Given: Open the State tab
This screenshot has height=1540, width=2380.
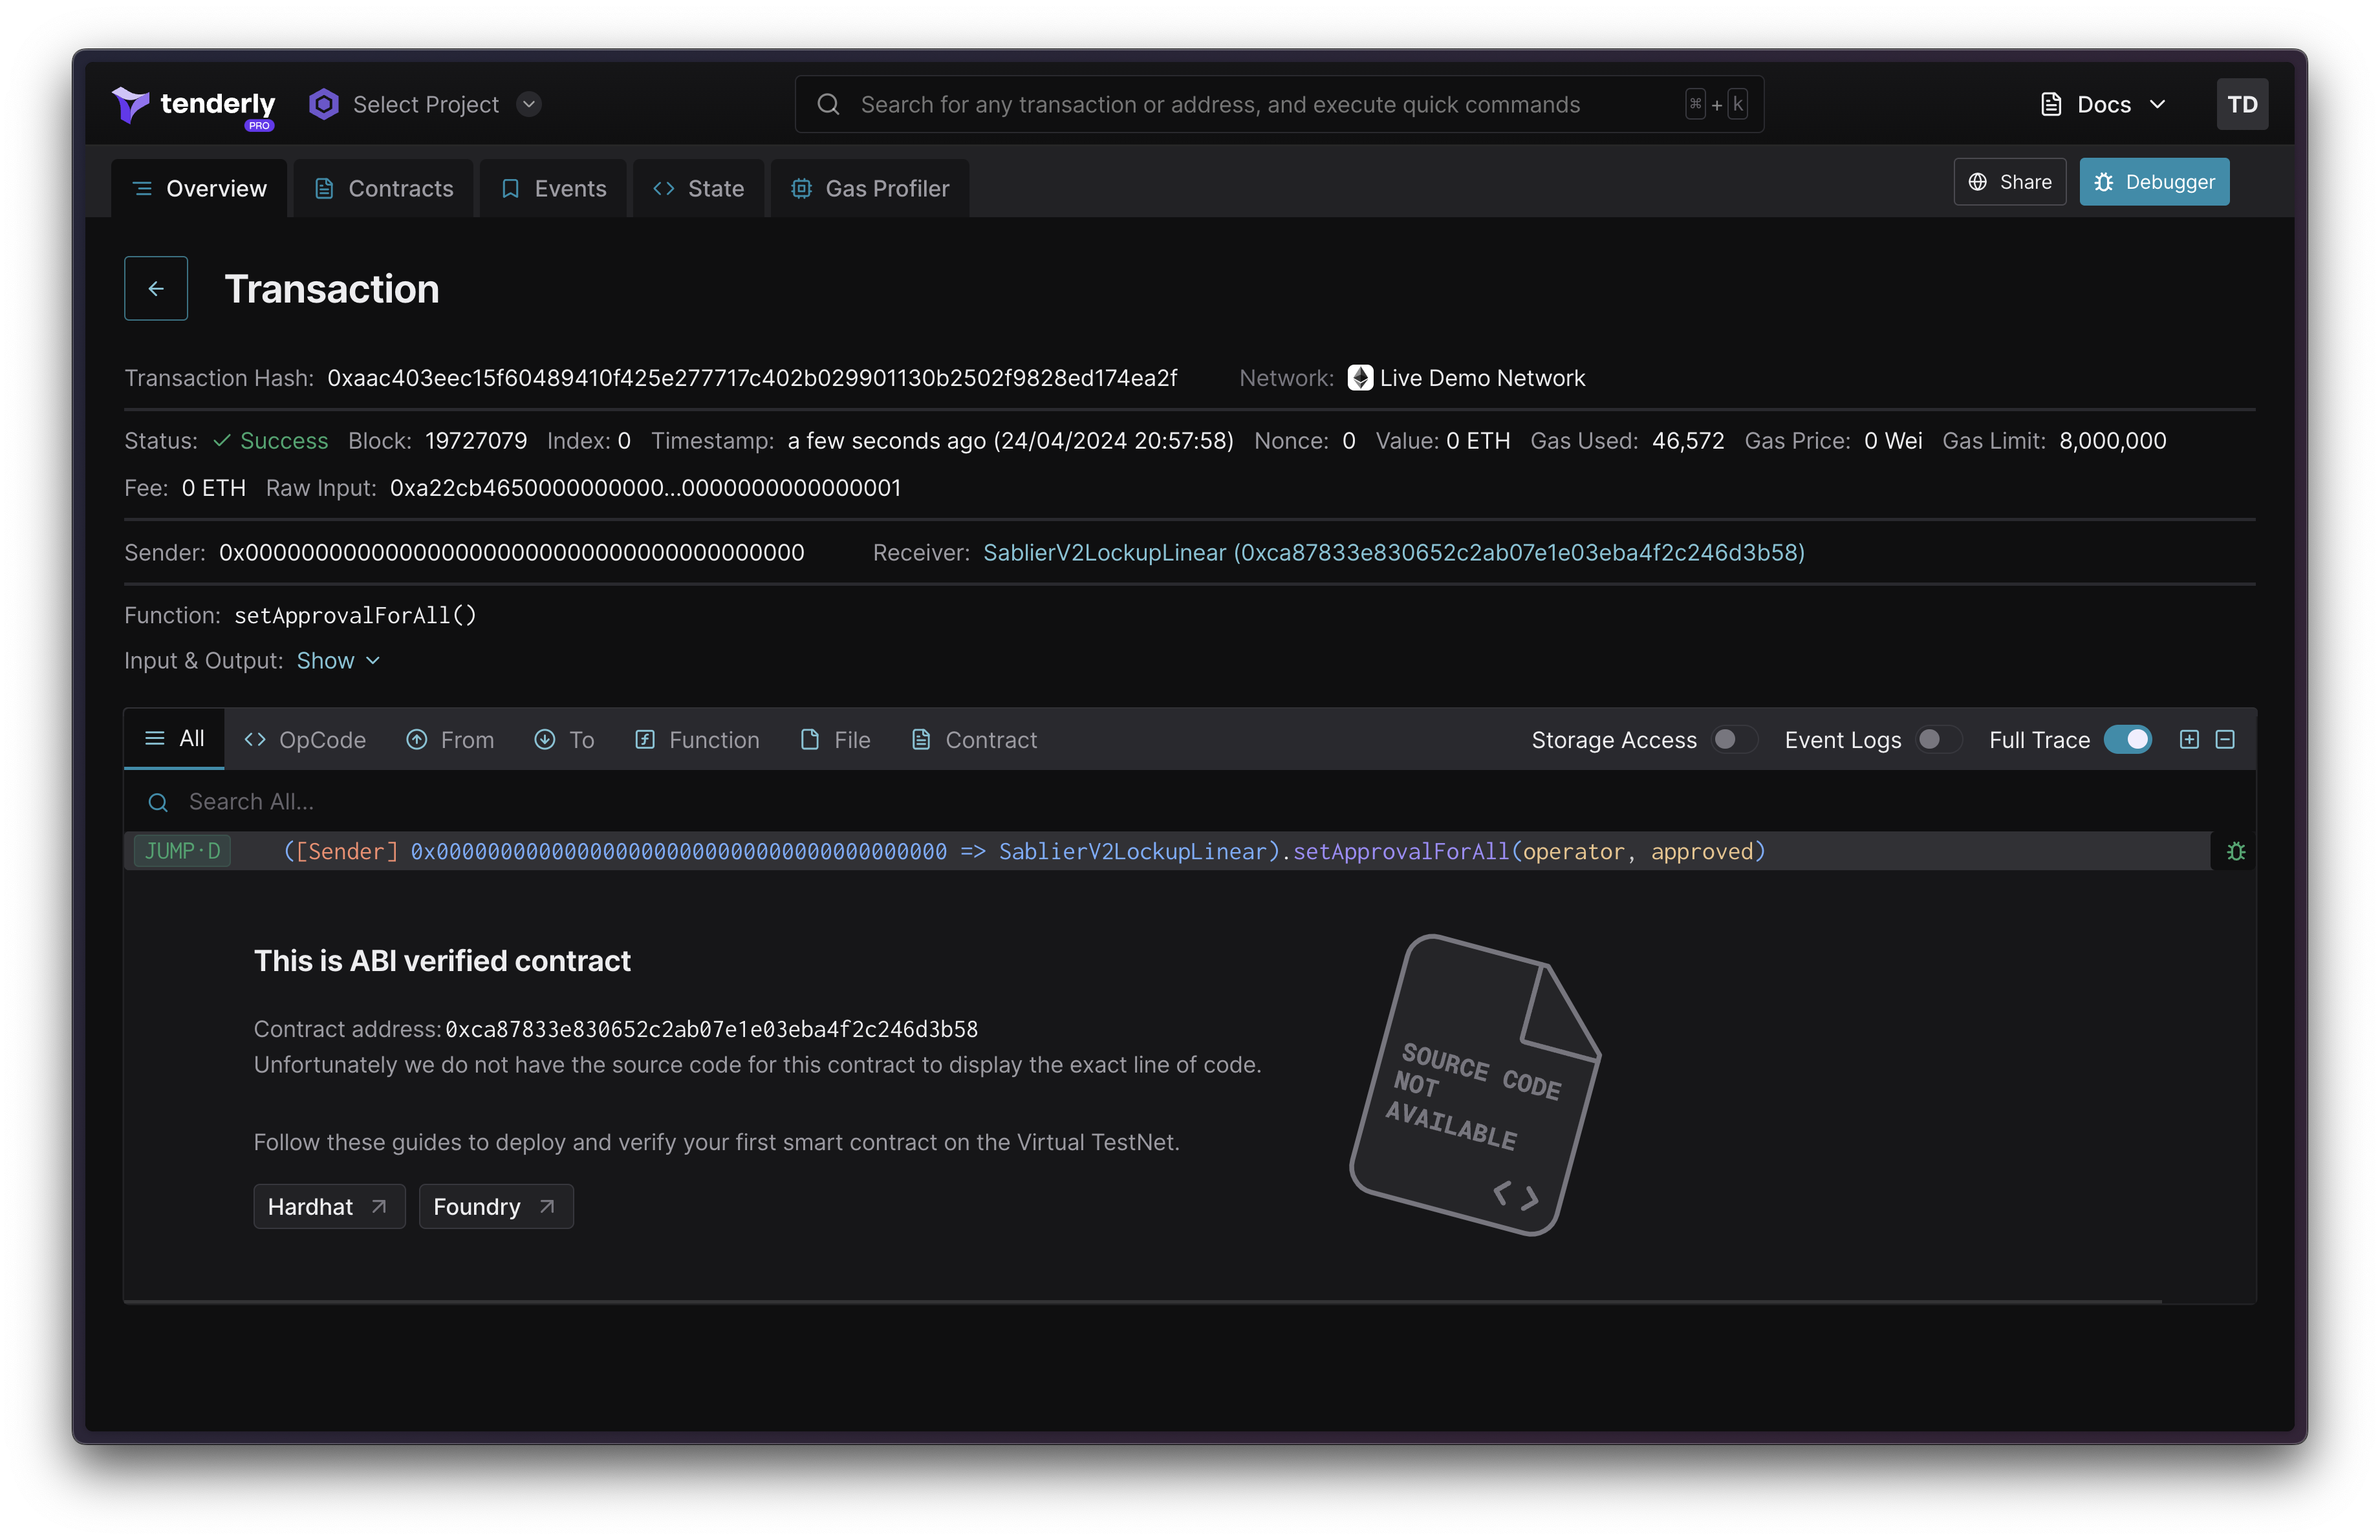Looking at the screenshot, I should tap(698, 188).
